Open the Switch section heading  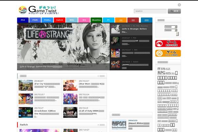[24, 125]
